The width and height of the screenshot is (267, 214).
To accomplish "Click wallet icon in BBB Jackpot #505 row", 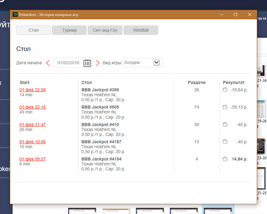I will 225,107.
